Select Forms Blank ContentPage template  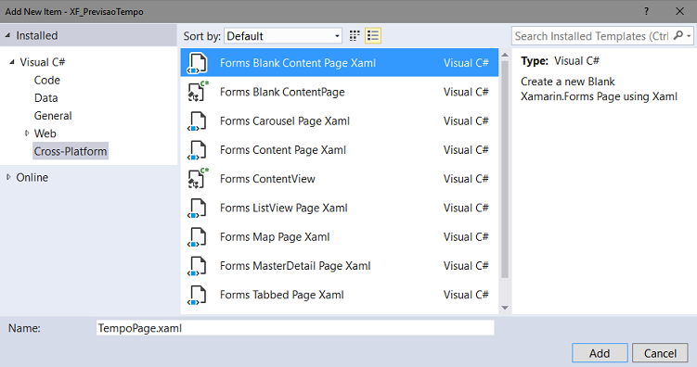point(339,92)
